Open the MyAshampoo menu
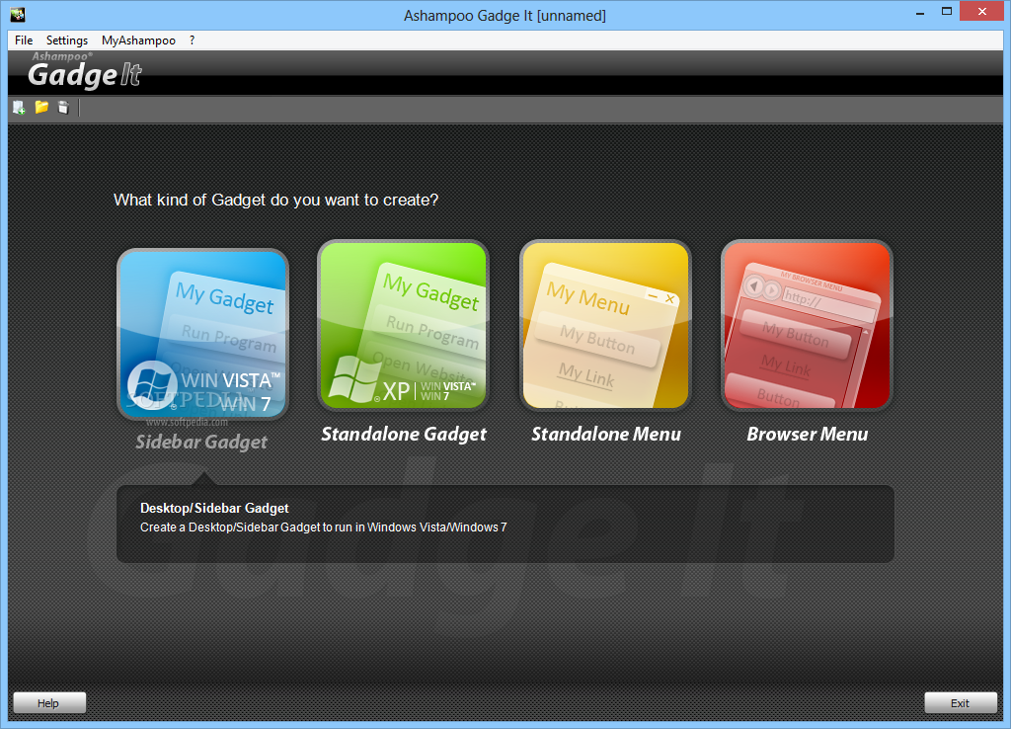This screenshot has width=1011, height=729. [x=138, y=40]
